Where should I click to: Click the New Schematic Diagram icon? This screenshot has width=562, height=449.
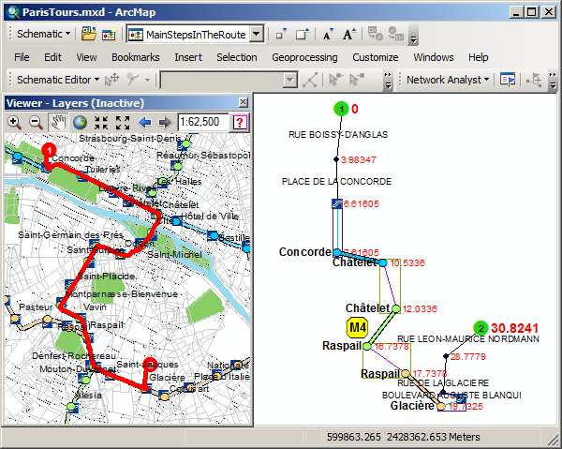click(110, 34)
